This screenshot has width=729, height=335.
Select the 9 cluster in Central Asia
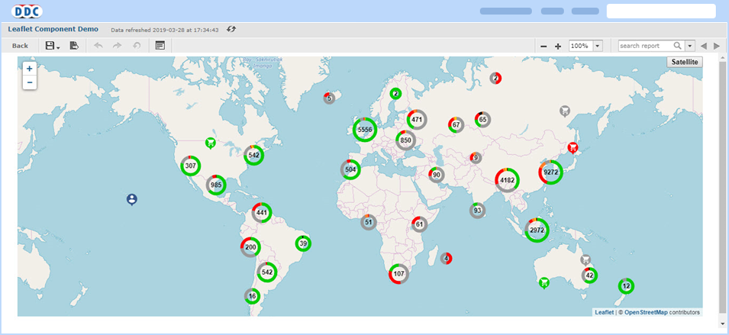point(476,158)
